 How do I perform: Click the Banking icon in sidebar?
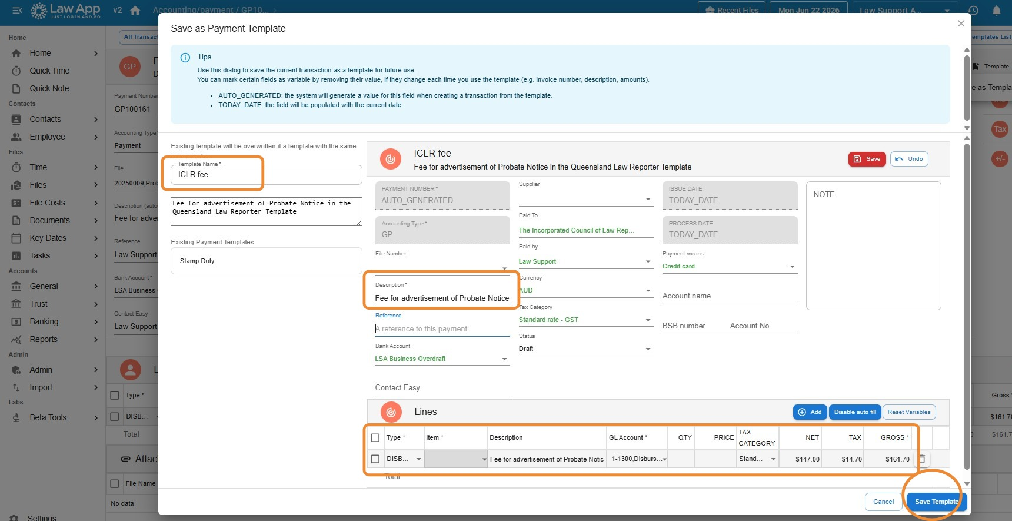pos(16,321)
